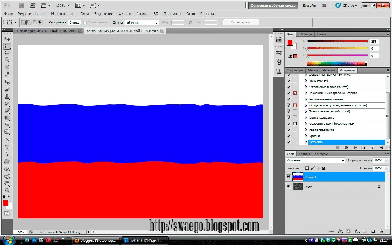Launch Adobe Bridge from top bar
This screenshot has width=392, height=245.
click(x=21, y=5)
